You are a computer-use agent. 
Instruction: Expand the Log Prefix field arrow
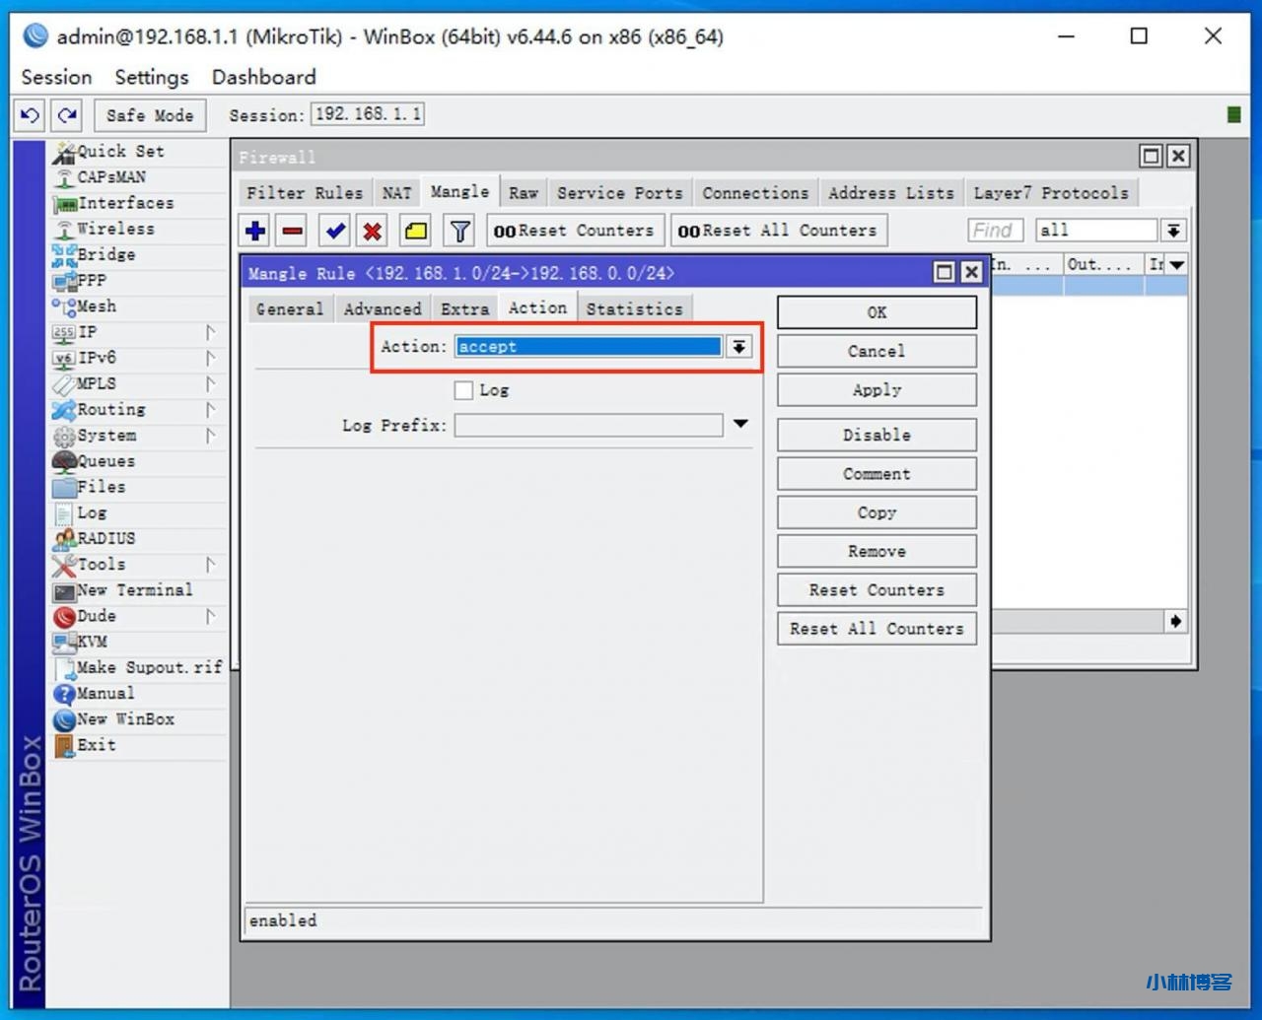coord(740,425)
